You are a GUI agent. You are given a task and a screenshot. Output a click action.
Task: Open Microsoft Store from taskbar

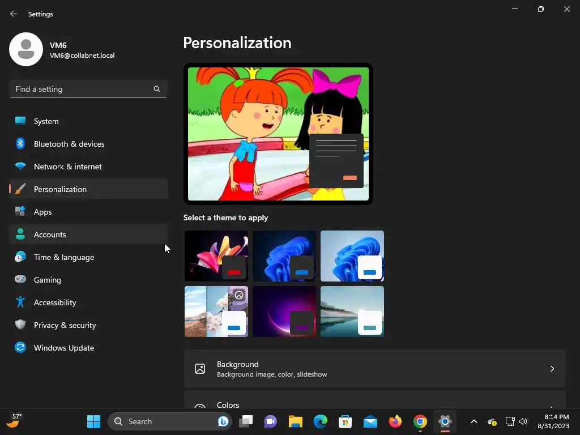(x=345, y=421)
